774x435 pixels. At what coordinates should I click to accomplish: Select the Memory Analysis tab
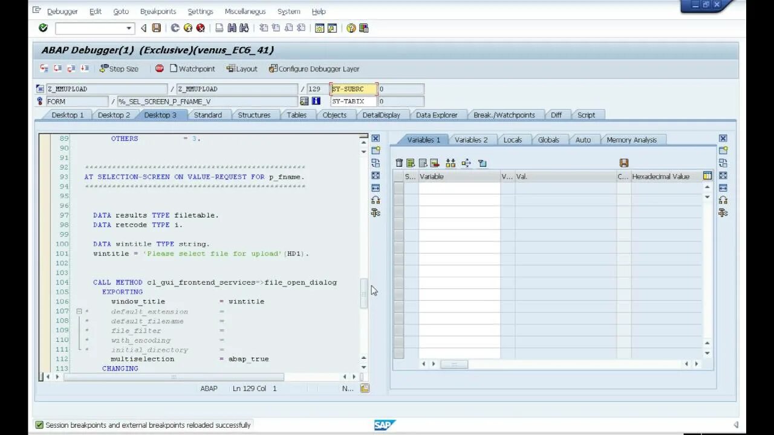click(631, 140)
